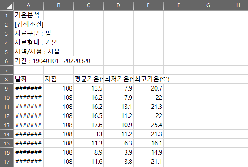This screenshot has width=248, height=167.
Task: Select column F header
Action: point(178,5)
